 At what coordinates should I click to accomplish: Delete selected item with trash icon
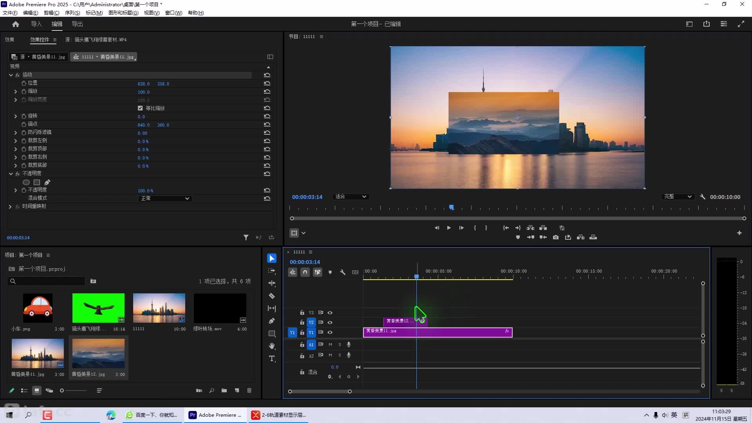(x=249, y=390)
